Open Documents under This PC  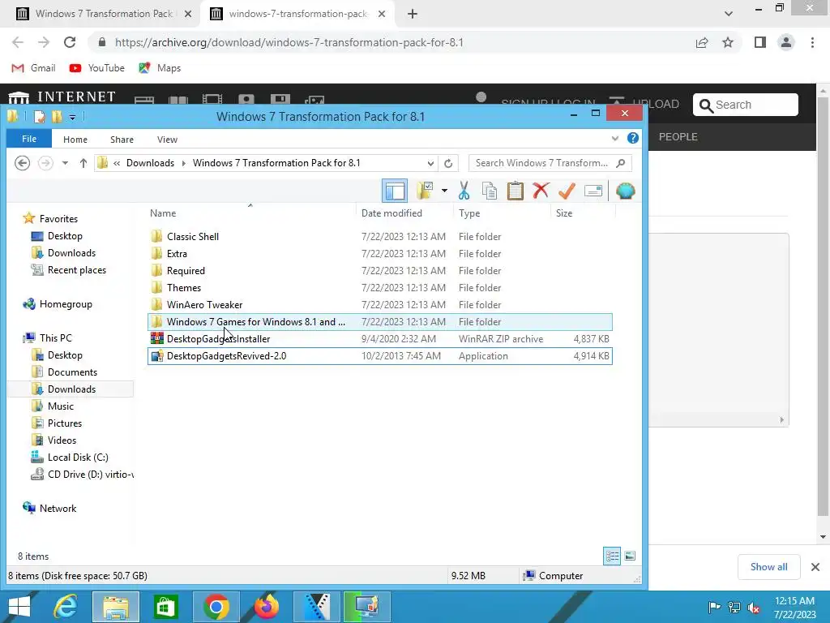click(72, 372)
